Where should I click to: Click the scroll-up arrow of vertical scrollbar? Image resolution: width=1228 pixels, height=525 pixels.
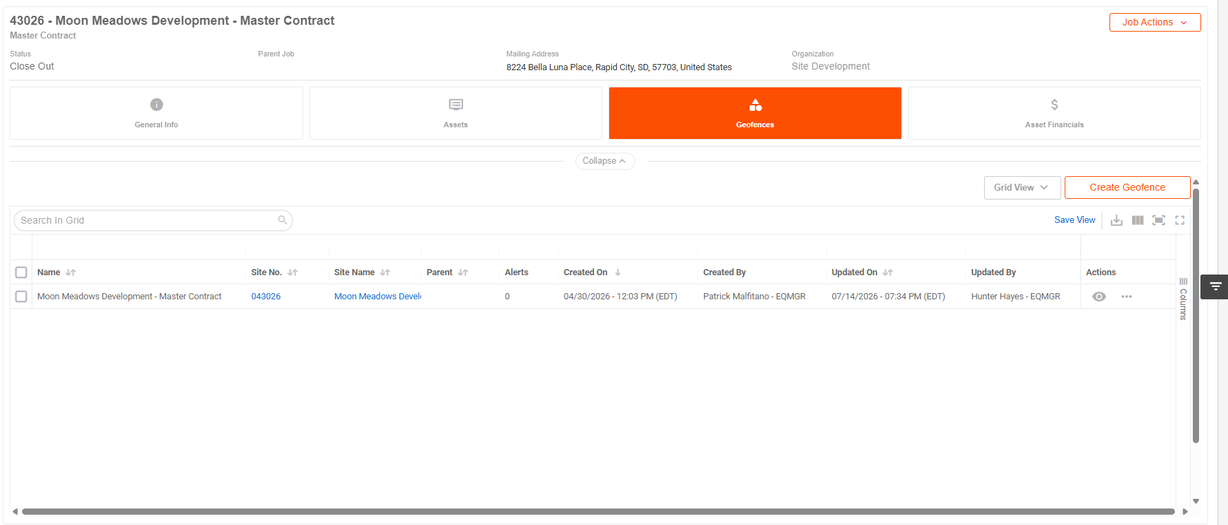(1196, 182)
